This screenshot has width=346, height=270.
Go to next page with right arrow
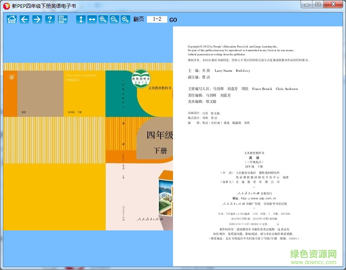37,19
